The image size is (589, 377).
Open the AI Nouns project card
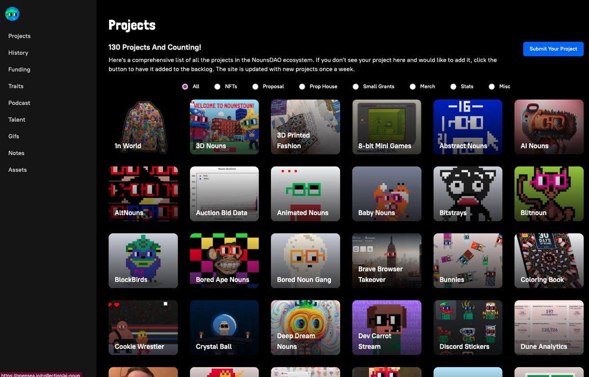[x=549, y=127]
